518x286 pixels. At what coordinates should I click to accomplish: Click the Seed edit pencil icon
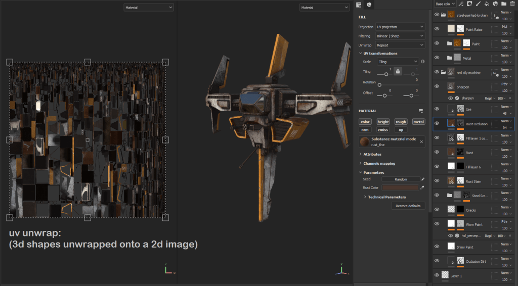(423, 179)
